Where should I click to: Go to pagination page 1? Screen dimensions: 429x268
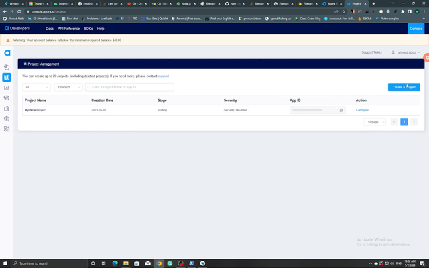[404, 122]
